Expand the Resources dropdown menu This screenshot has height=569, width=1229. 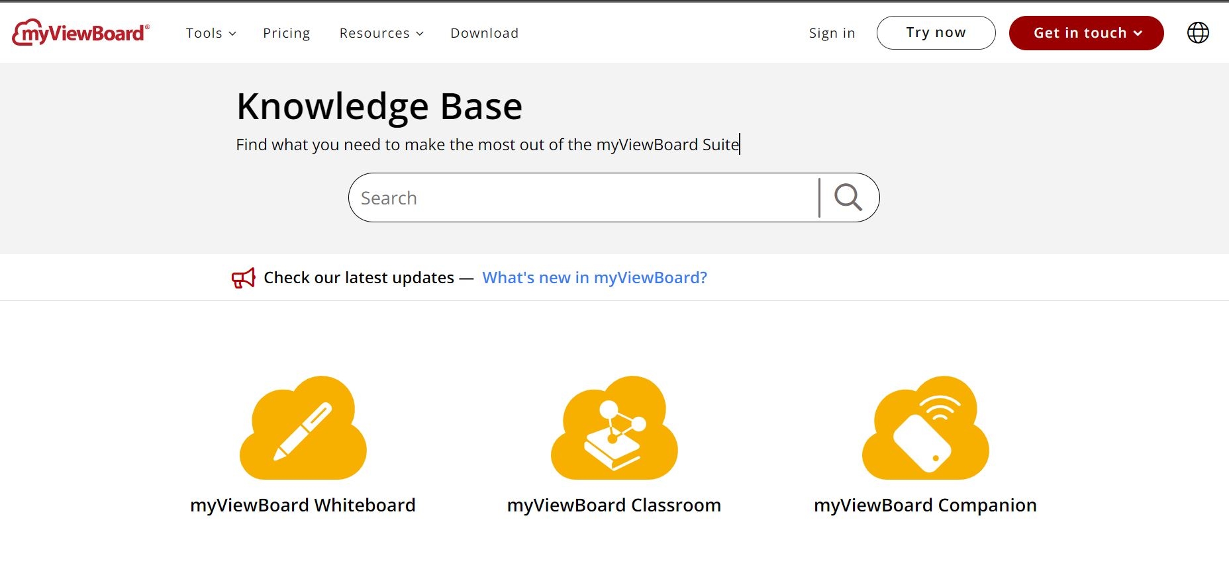click(x=381, y=33)
